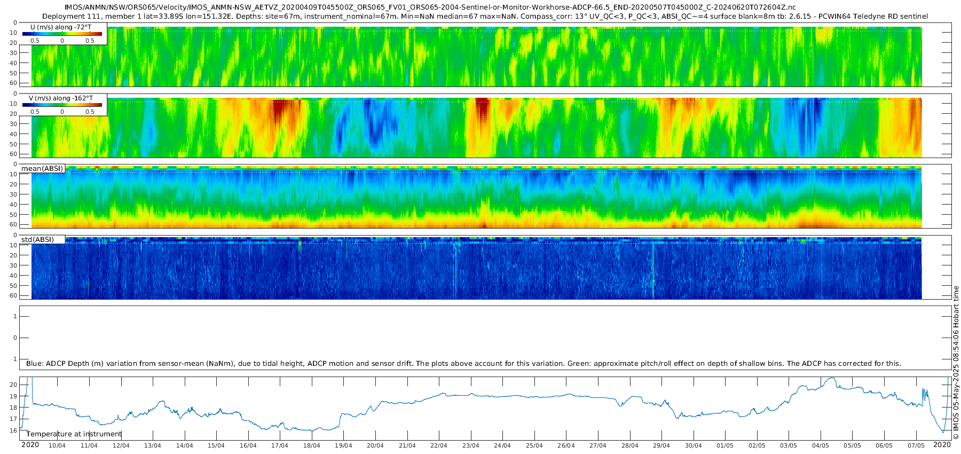
Task: Click the 19/04 date tick label
Action: click(x=343, y=445)
